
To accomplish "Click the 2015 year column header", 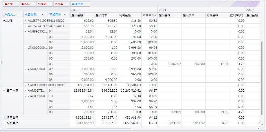I will pos(253,10).
